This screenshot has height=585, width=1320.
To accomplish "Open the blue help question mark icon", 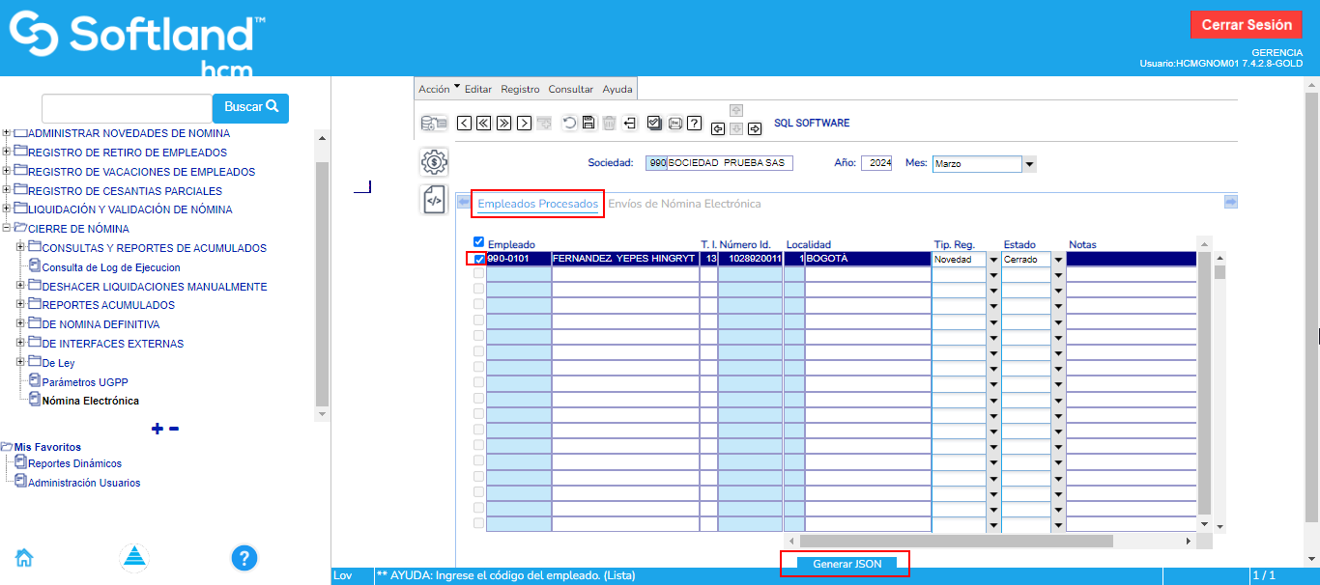I will click(244, 557).
